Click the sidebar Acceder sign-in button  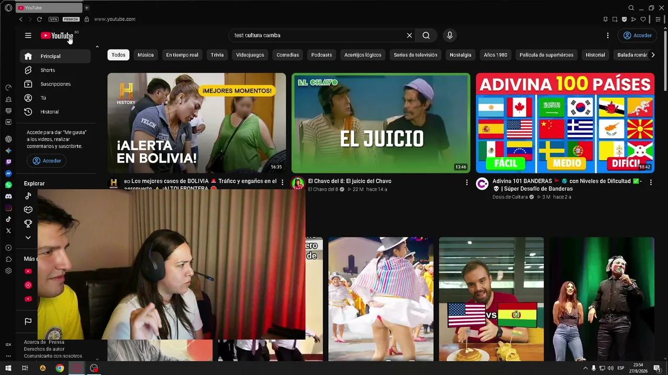(x=46, y=161)
